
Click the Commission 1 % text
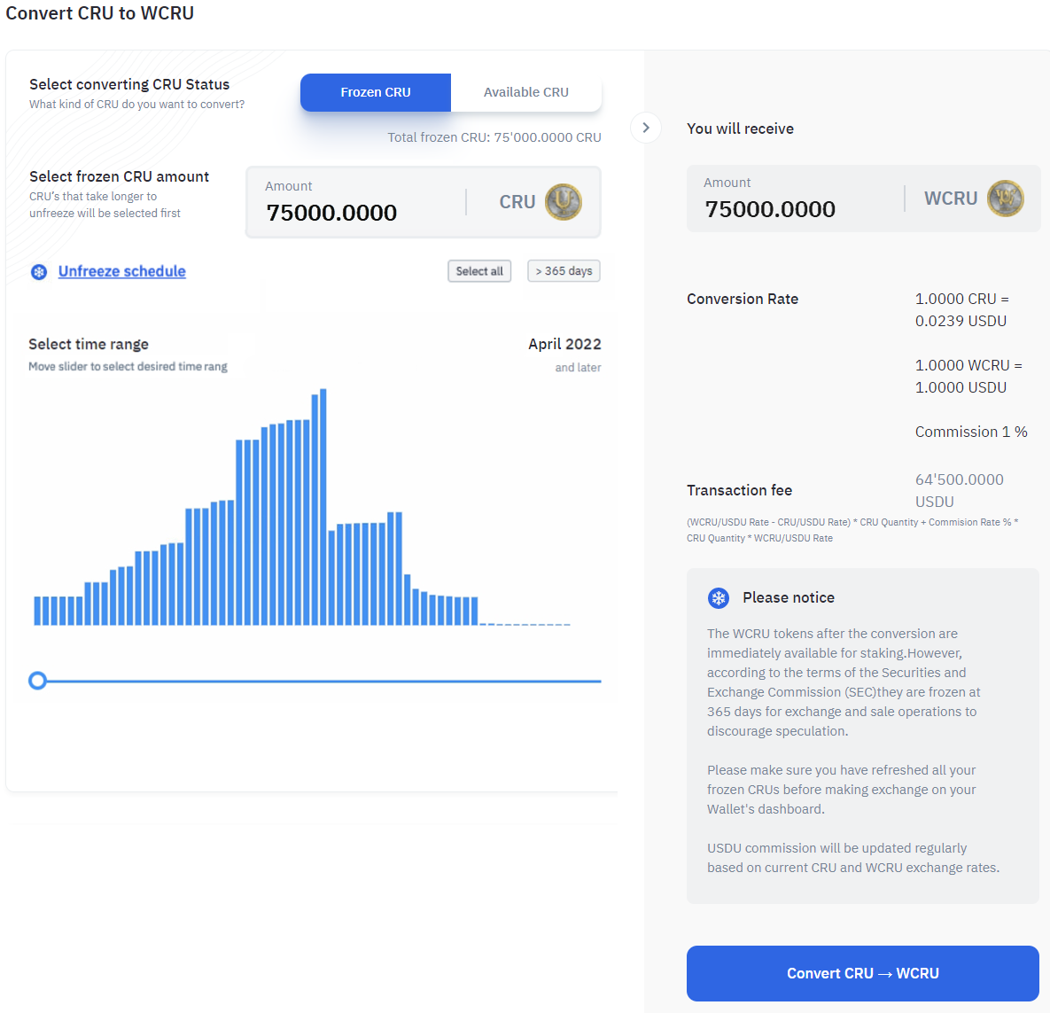(x=971, y=432)
